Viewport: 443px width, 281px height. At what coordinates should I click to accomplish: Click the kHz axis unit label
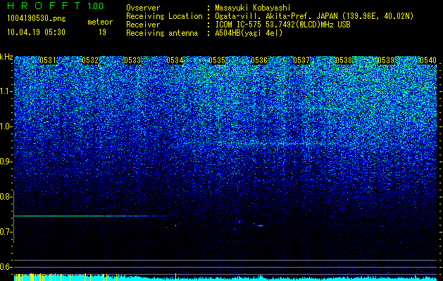(x=6, y=57)
